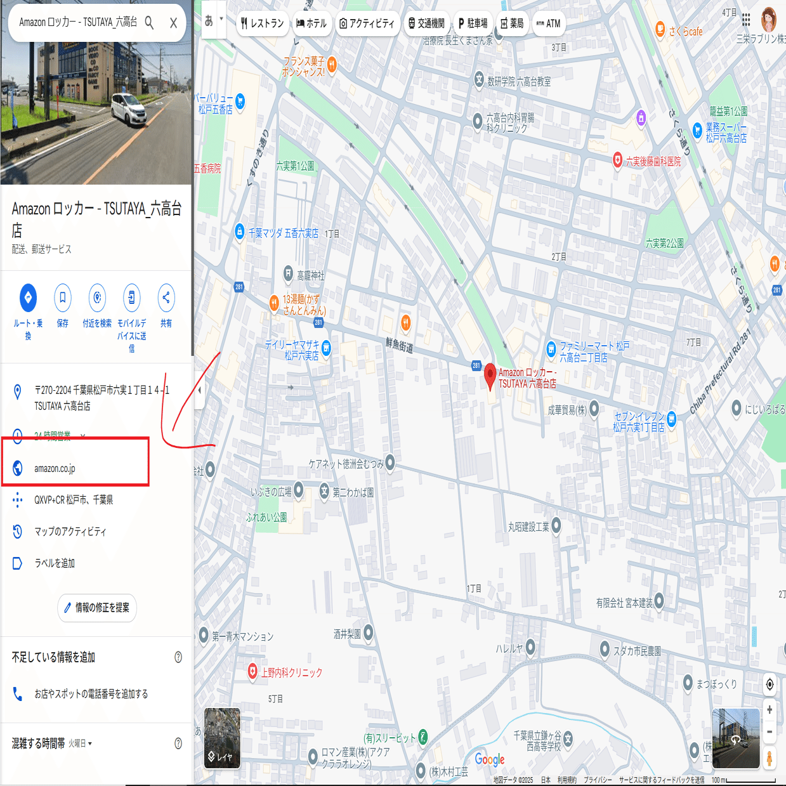Add phone number for this place

[x=96, y=694]
